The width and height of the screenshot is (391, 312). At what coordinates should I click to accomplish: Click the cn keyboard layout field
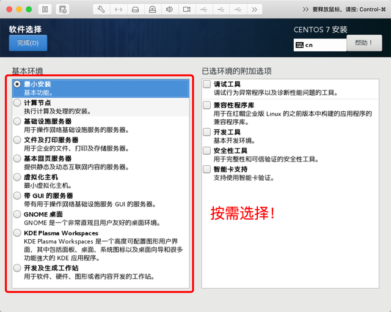coord(320,45)
